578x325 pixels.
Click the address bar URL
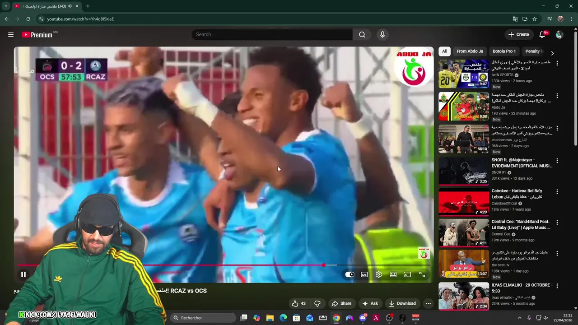(x=80, y=19)
